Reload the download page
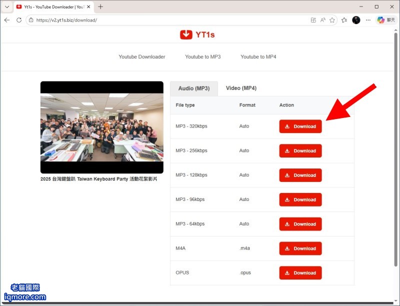Image resolution: width=400 pixels, height=306 pixels. 19,20
